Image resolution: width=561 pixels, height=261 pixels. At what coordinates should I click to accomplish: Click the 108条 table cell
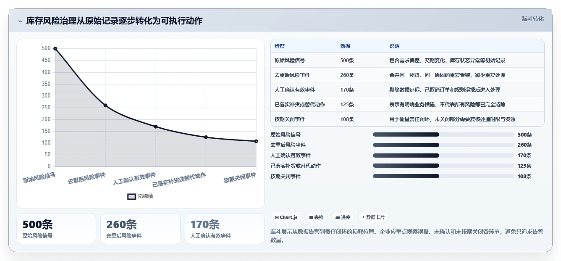[x=347, y=119]
